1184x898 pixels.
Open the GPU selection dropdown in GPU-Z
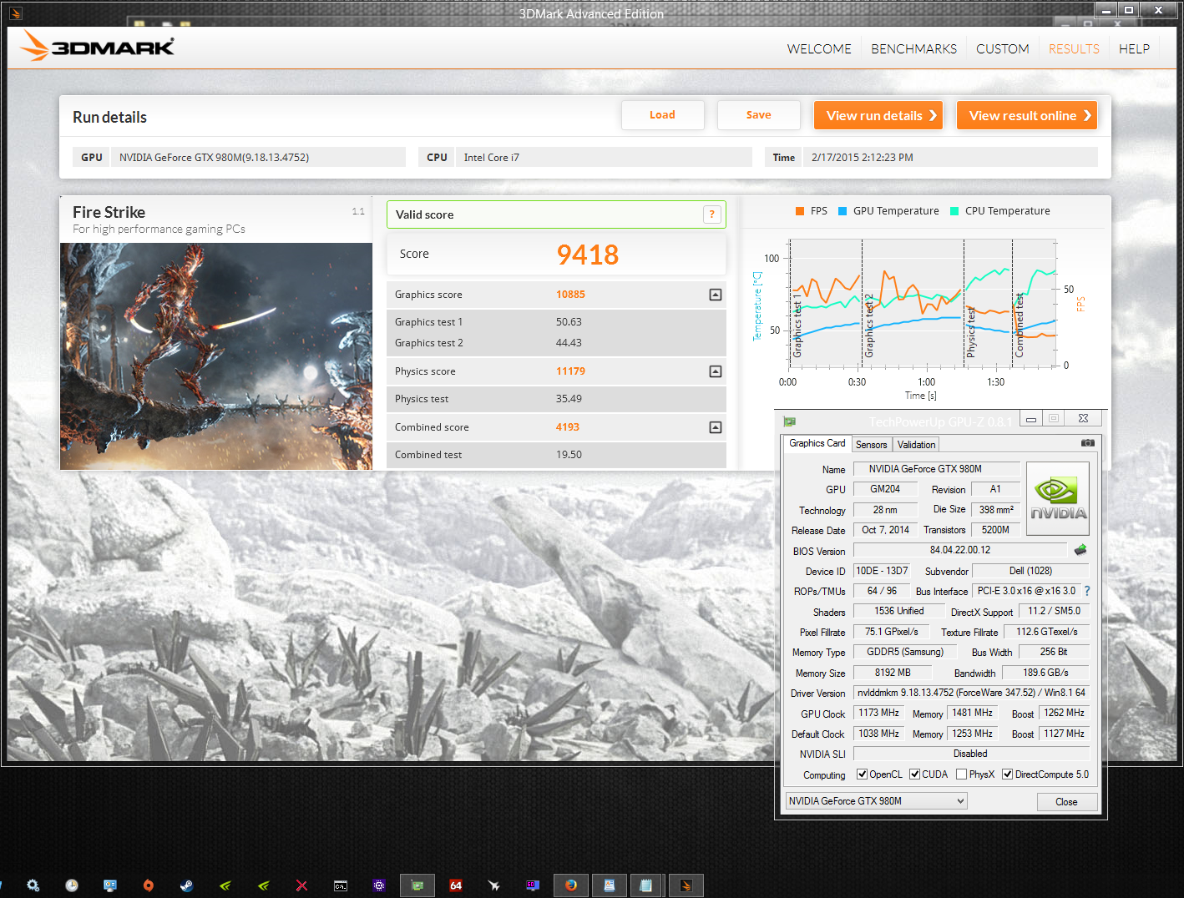pos(876,801)
